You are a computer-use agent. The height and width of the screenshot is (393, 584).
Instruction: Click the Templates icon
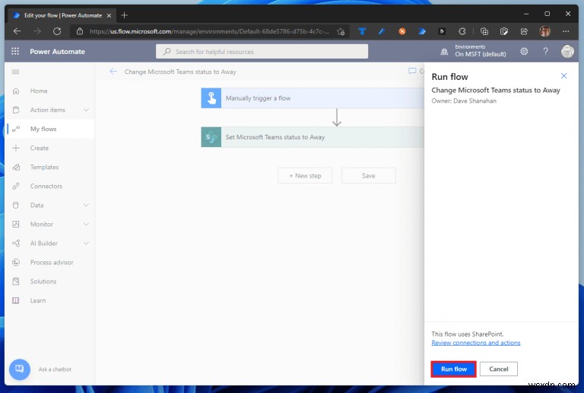pos(16,167)
